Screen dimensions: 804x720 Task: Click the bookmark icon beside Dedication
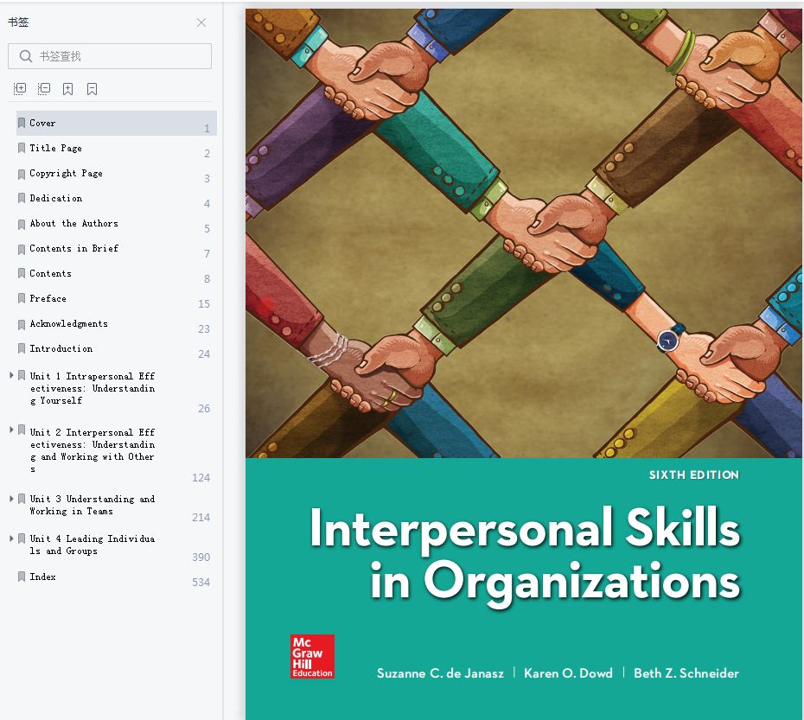point(22,199)
